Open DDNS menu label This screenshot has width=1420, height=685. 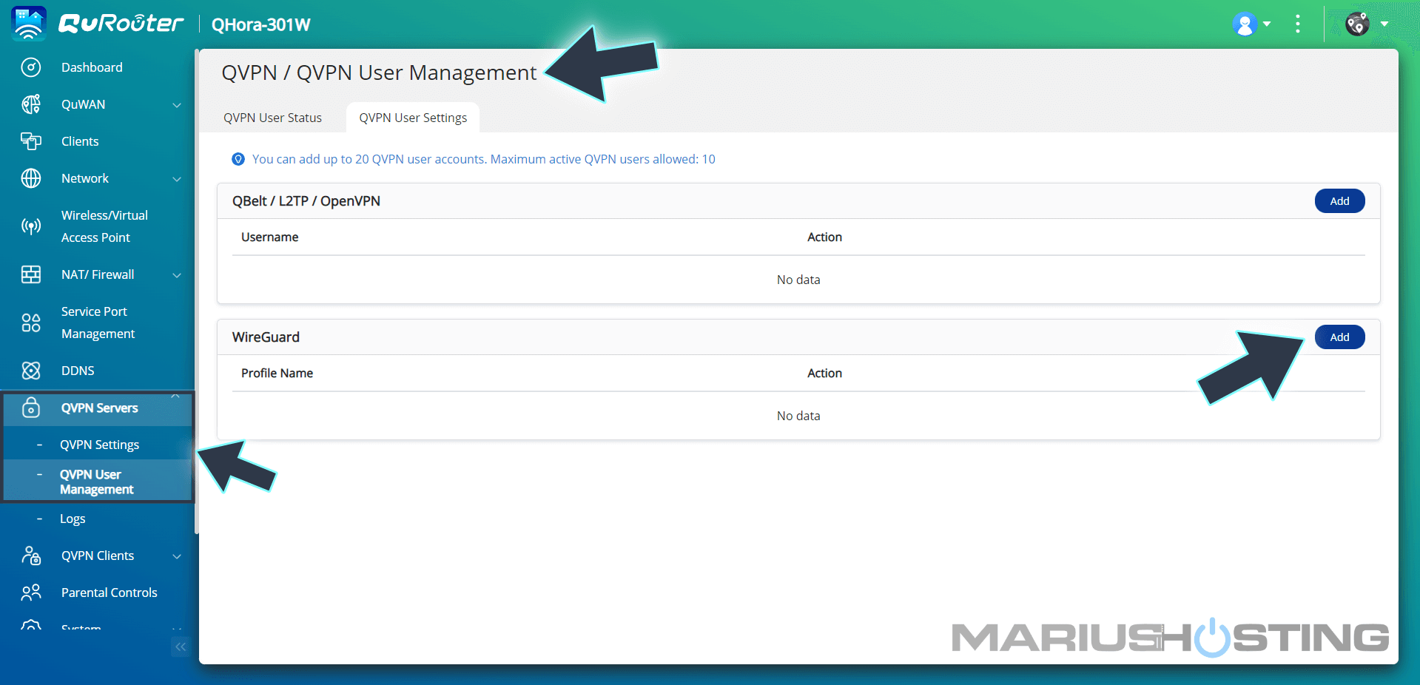[78, 371]
